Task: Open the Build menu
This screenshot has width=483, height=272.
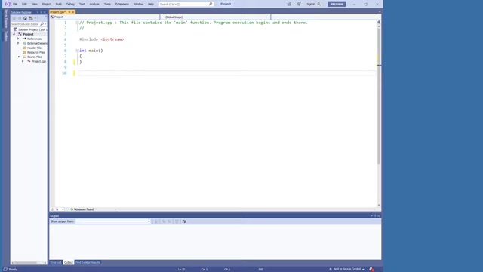Action: pos(59,4)
